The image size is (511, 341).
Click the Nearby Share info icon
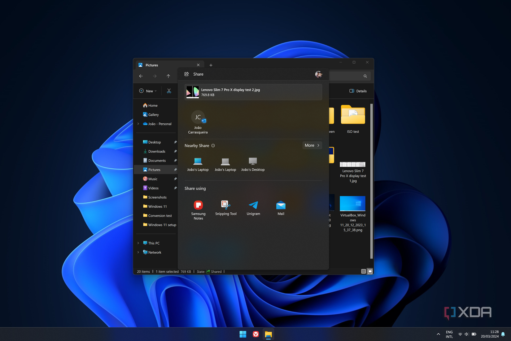[213, 146]
